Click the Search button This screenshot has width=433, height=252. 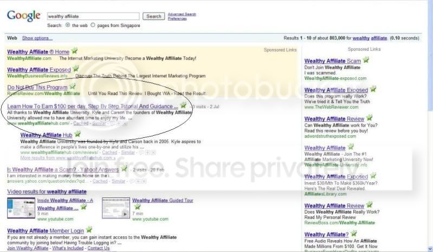click(153, 16)
